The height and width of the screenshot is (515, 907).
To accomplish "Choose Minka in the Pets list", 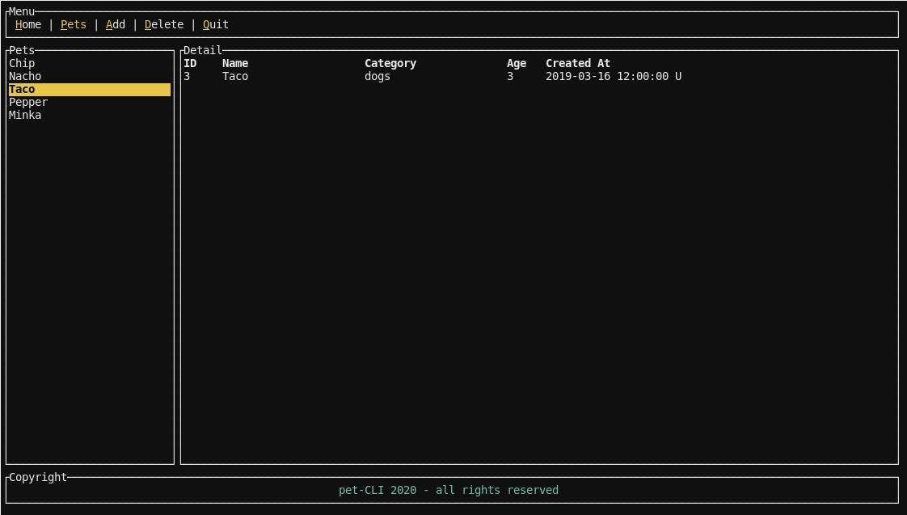I will [x=25, y=115].
